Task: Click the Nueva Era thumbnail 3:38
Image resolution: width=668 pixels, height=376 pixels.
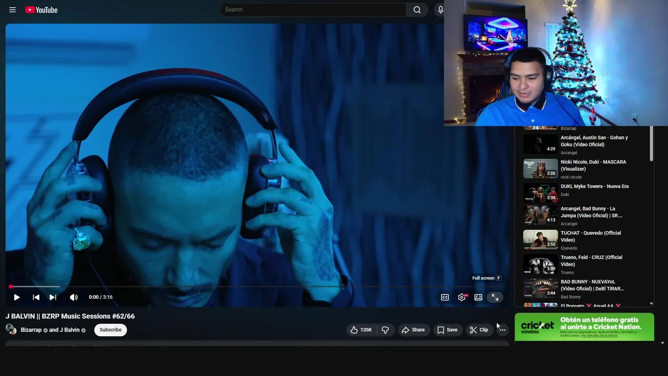Action: (540, 193)
